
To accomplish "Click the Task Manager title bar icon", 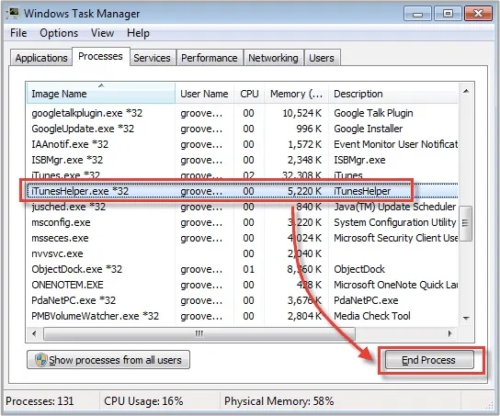I will [x=14, y=14].
